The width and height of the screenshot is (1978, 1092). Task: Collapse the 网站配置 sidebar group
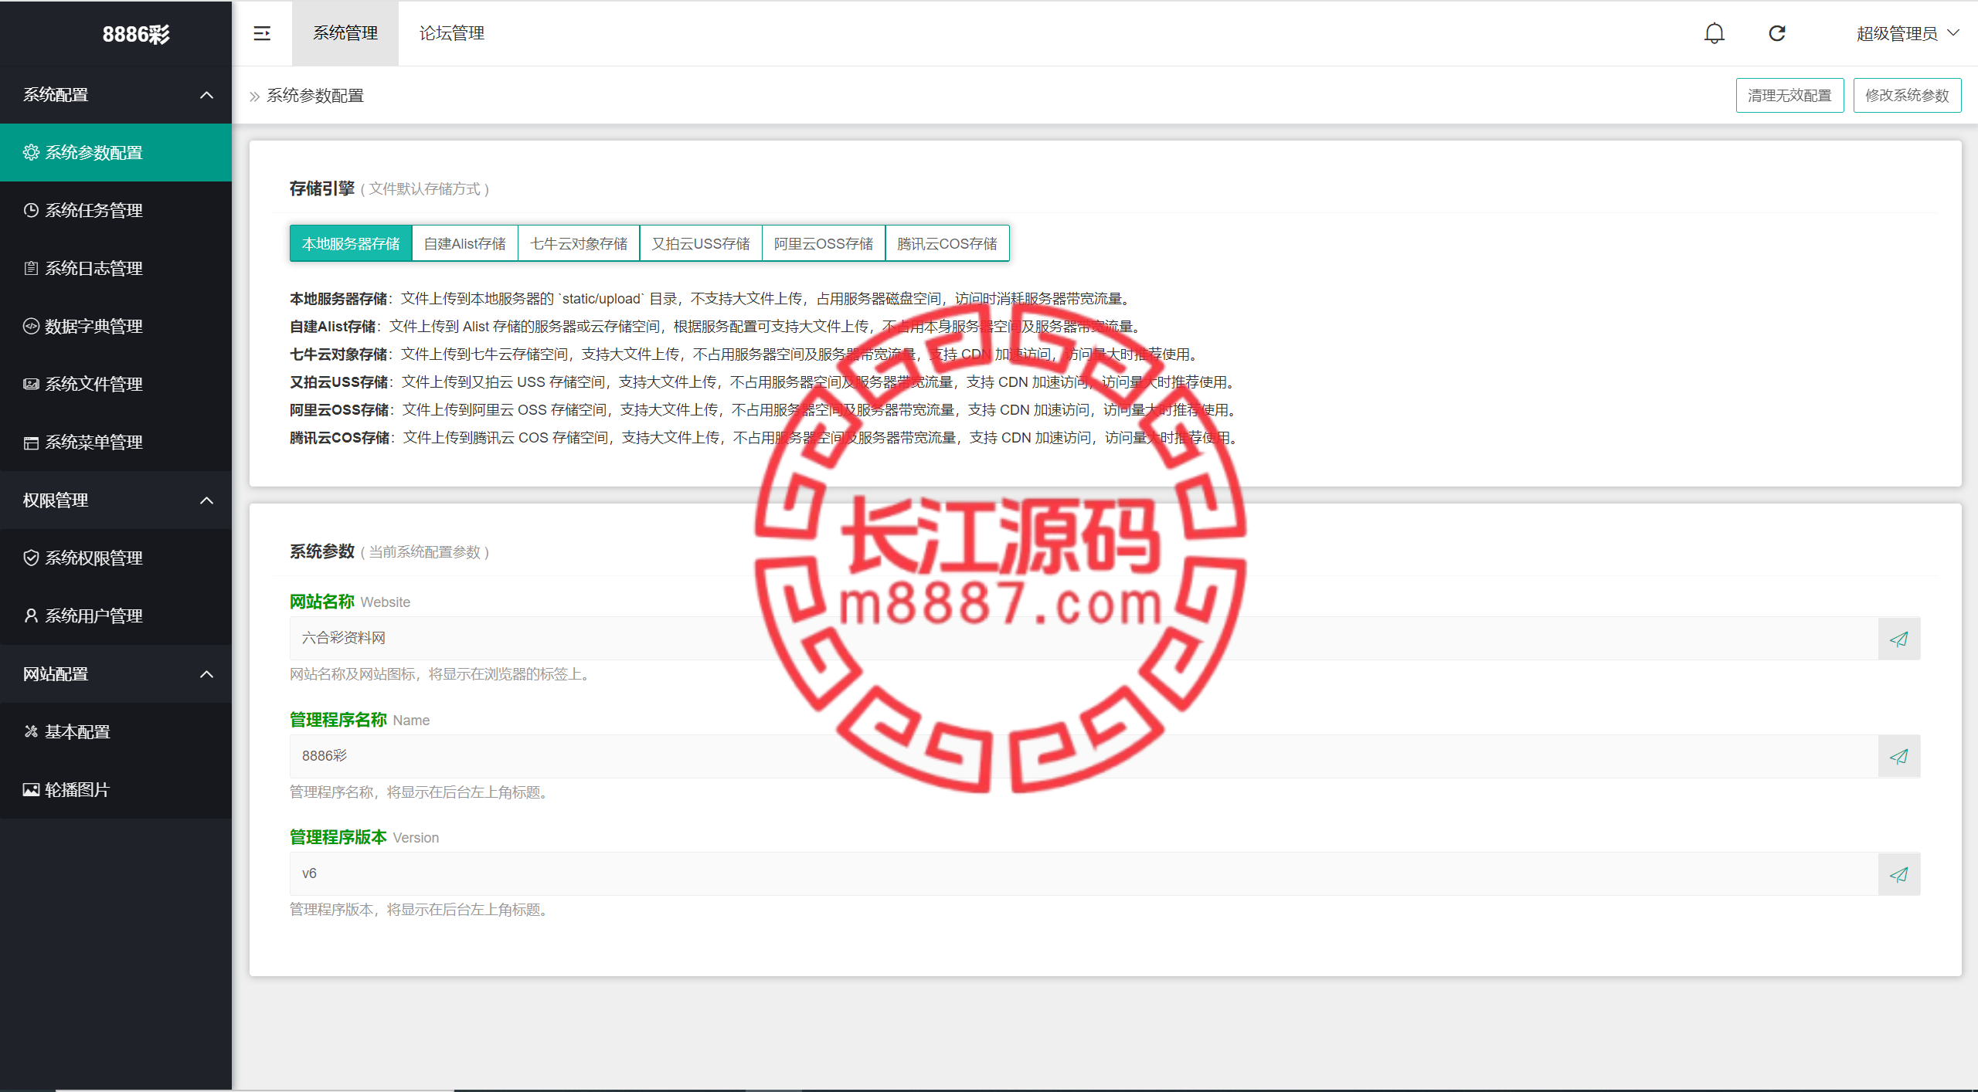pos(116,673)
